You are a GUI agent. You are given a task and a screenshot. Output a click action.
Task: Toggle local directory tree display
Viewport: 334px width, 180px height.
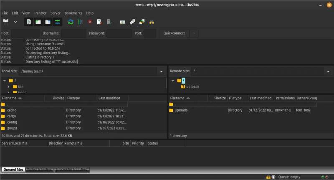38,22
